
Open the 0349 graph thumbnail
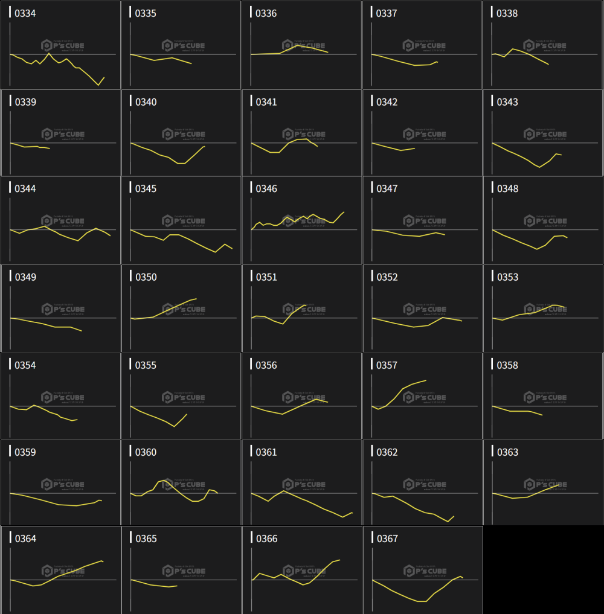pos(60,309)
